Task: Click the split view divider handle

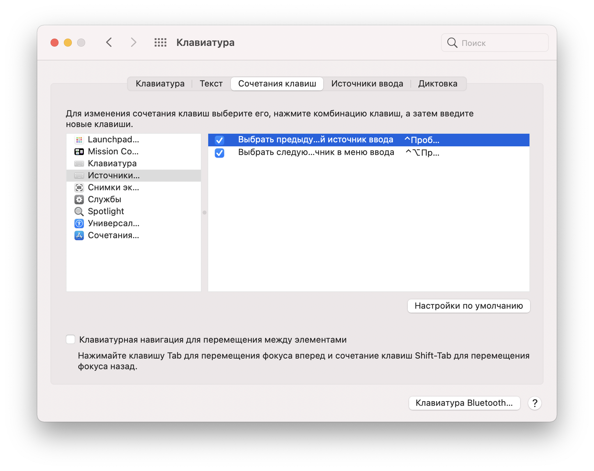Action: [205, 213]
